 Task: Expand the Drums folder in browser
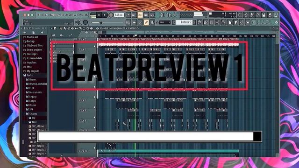point(31,80)
